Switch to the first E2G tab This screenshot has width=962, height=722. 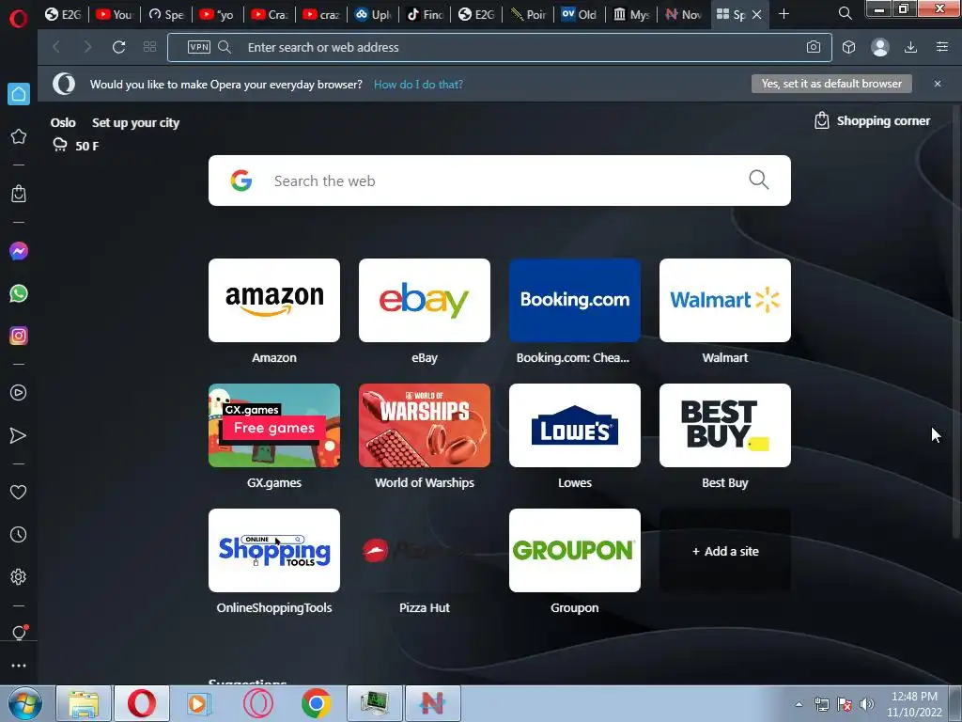coord(63,14)
